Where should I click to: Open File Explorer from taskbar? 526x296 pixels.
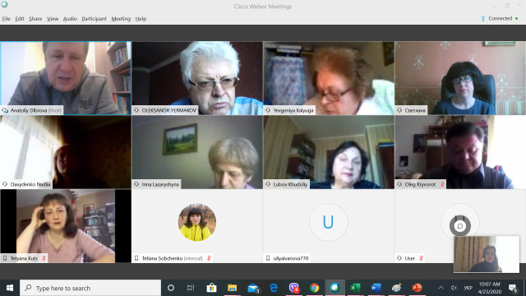(232, 288)
